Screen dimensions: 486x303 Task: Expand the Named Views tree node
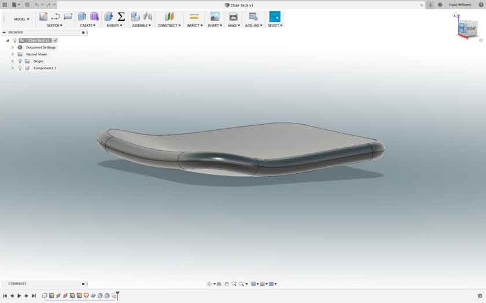(13, 54)
